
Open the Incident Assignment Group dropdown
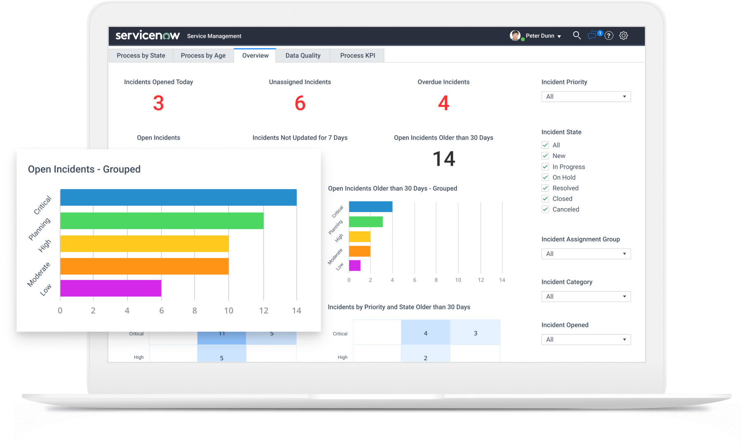pyautogui.click(x=586, y=254)
